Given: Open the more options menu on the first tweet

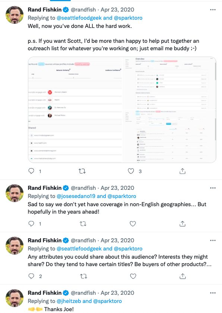Looking at the screenshot, I should coord(212,9).
